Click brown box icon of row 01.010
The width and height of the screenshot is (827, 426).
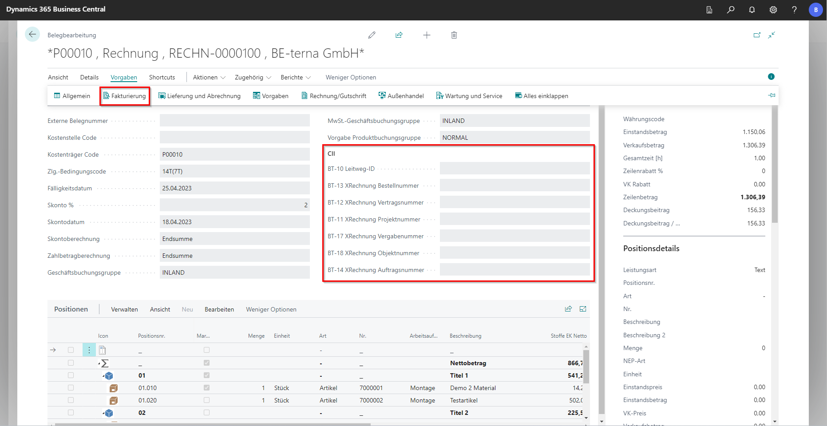[x=114, y=388]
